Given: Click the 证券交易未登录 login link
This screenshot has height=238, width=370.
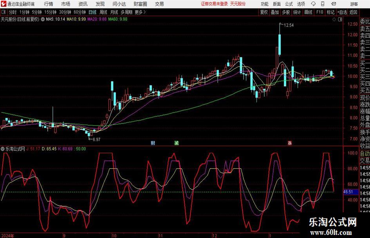Looking at the screenshot, I should [x=214, y=4].
